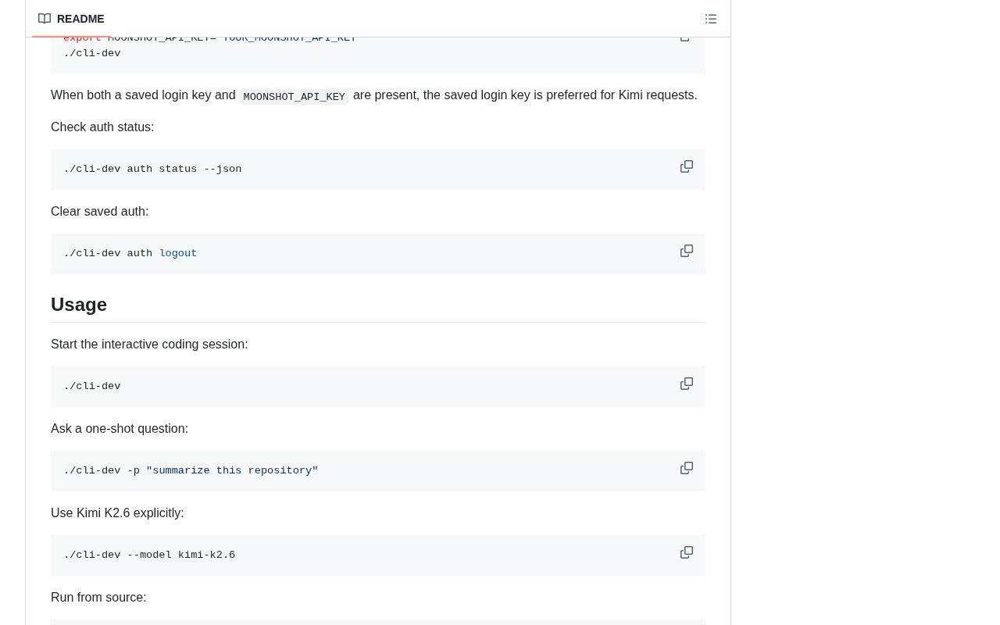
Task: Click the README tab label
Action: coord(80,19)
